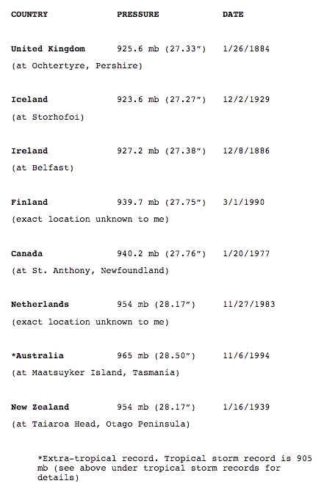Click 'at St. Anthony, Newfoundland' line
The width and height of the screenshot is (335, 500).
(90, 271)
